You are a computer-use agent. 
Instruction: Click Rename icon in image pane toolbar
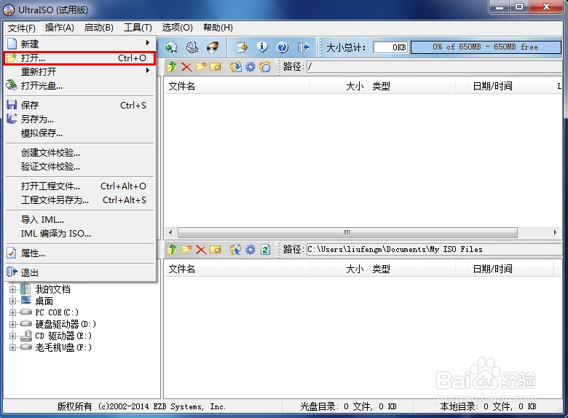pos(216,67)
